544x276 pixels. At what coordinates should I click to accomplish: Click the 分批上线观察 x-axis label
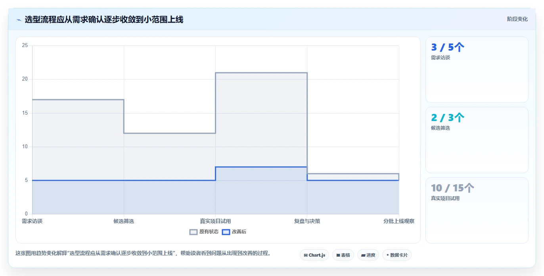(399, 221)
